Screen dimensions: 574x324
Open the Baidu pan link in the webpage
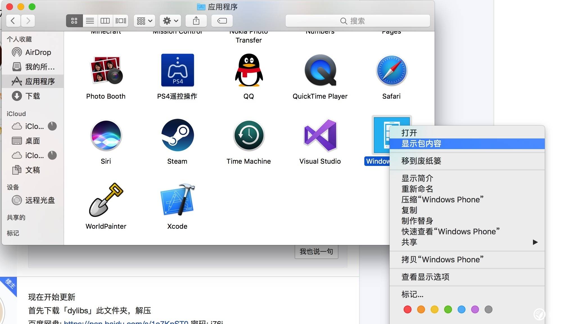[x=126, y=322]
